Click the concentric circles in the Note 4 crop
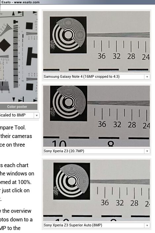Image resolution: width=155 pixels, height=233 pixels. click(68, 35)
